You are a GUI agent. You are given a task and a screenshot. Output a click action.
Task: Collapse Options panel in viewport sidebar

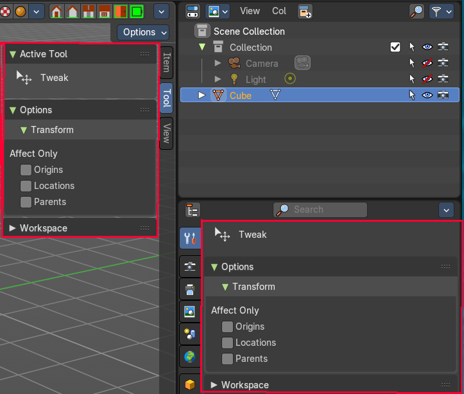[13, 111]
